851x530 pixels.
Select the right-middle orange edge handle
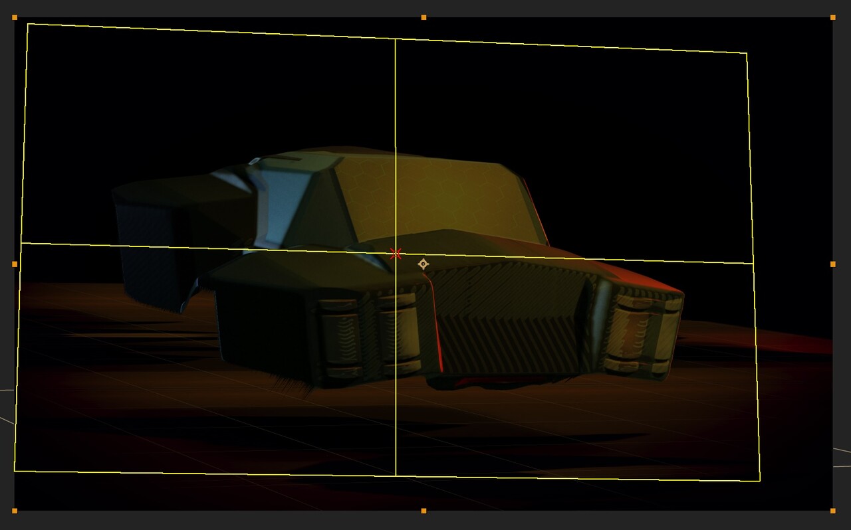point(833,264)
